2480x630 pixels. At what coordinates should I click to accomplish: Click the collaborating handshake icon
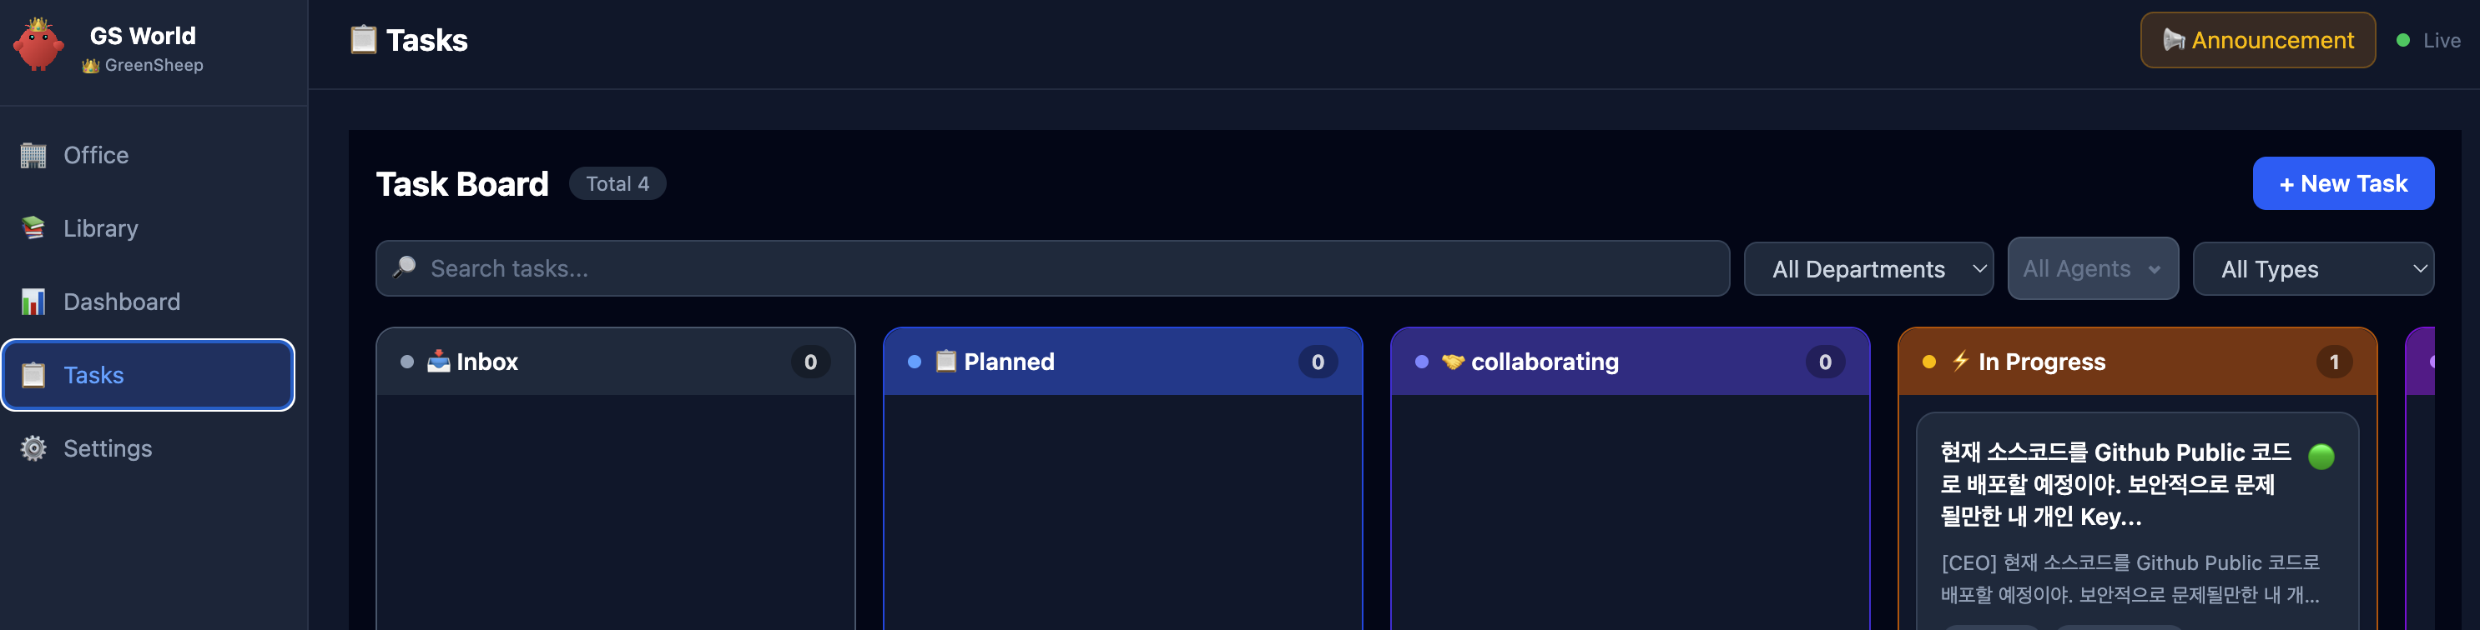tap(1453, 362)
